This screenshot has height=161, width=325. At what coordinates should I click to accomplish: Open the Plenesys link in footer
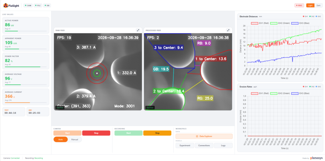click(x=316, y=158)
